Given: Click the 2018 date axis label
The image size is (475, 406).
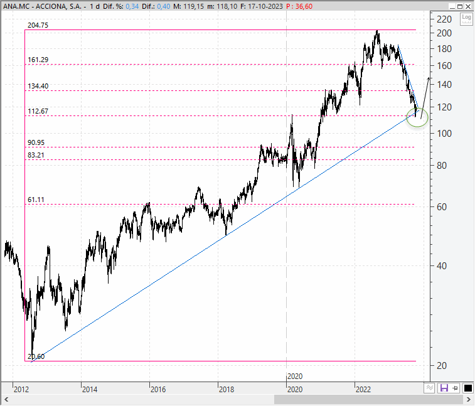Looking at the screenshot, I should pyautogui.click(x=227, y=390).
